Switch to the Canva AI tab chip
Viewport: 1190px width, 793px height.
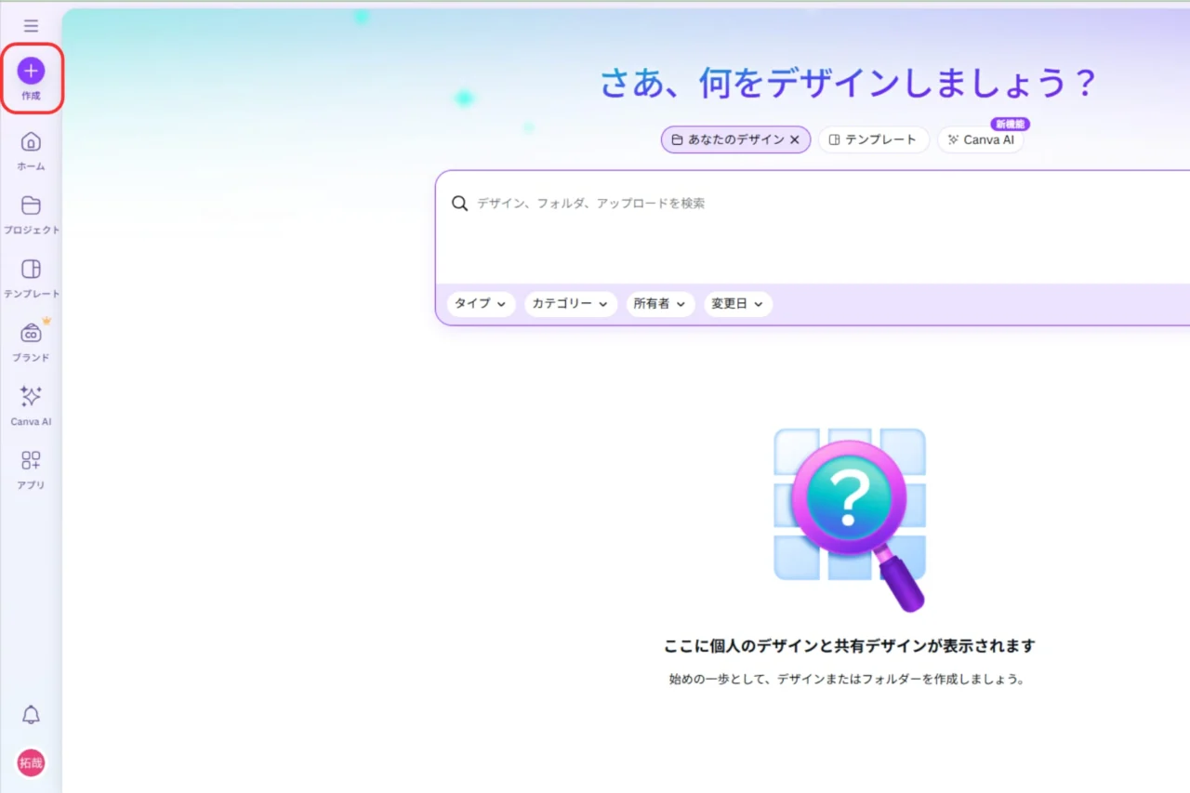point(980,139)
